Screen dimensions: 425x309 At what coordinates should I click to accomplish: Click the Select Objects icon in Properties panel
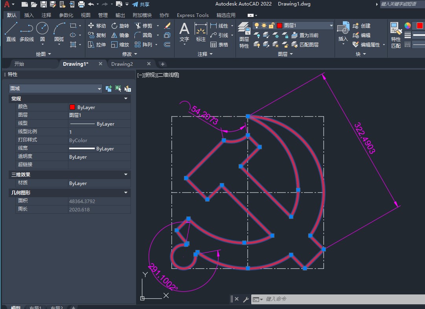[x=118, y=89]
